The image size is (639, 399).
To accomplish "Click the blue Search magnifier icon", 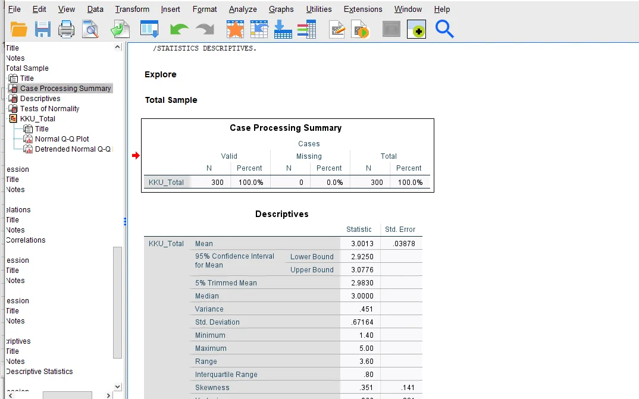I will 444,29.
